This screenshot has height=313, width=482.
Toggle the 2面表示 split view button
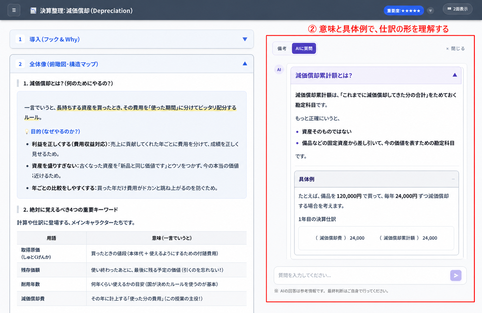[458, 9]
